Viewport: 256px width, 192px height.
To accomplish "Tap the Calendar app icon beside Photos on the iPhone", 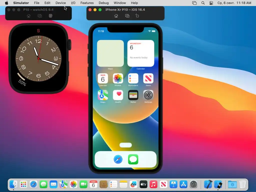I will point(103,78).
